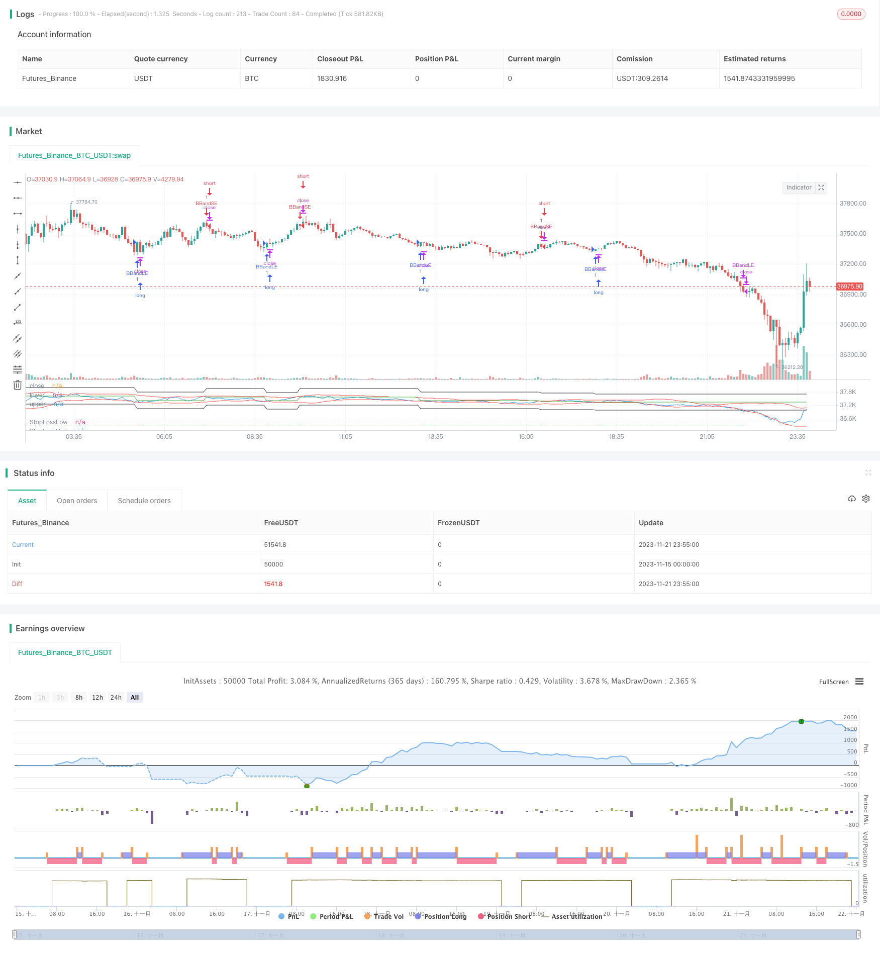
Task: Click the fullscreen expand icon beside Indicator
Action: [821, 187]
